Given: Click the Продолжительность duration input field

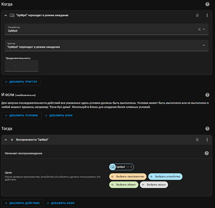Looking at the screenshot, I should pos(22,66).
